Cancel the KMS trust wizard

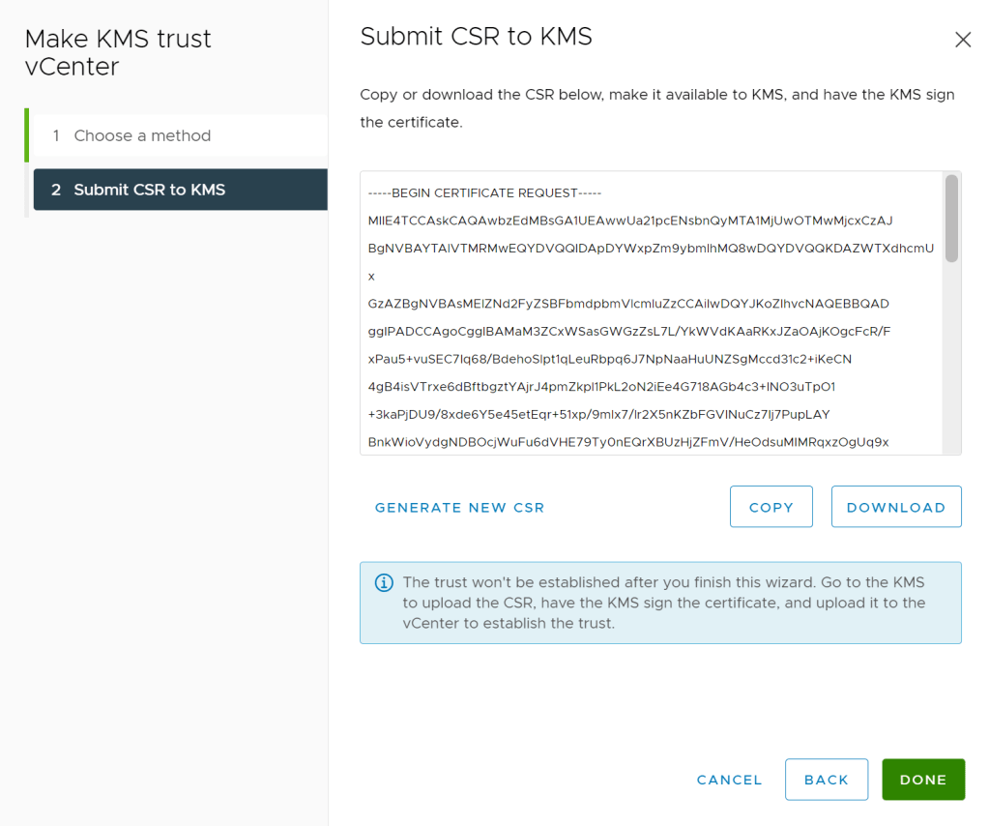[729, 780]
